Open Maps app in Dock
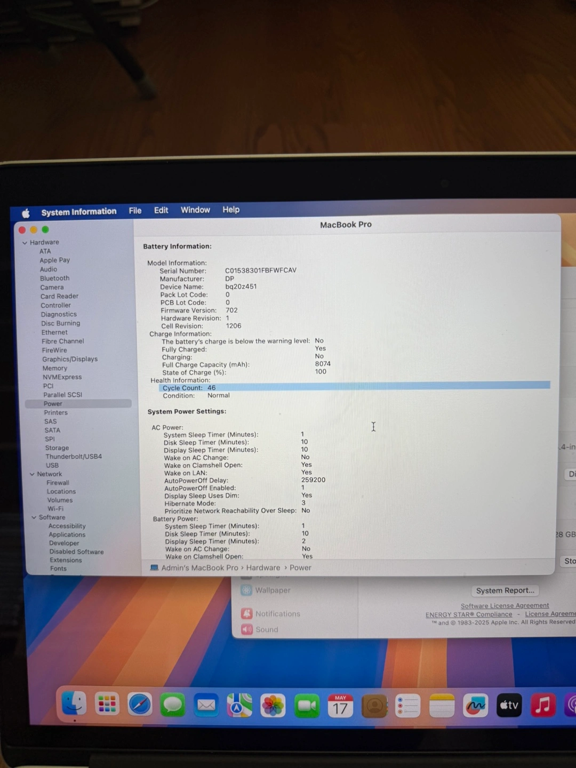This screenshot has height=768, width=576. 239,706
